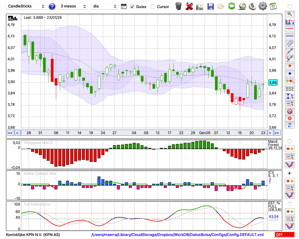Select the radio button beside Macd Forest panel
The image size is (299, 239).
click(x=289, y=141)
